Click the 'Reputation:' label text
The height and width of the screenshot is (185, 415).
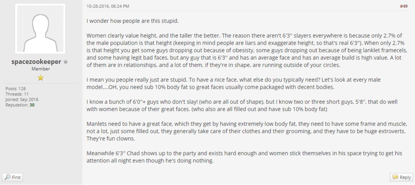(17, 105)
